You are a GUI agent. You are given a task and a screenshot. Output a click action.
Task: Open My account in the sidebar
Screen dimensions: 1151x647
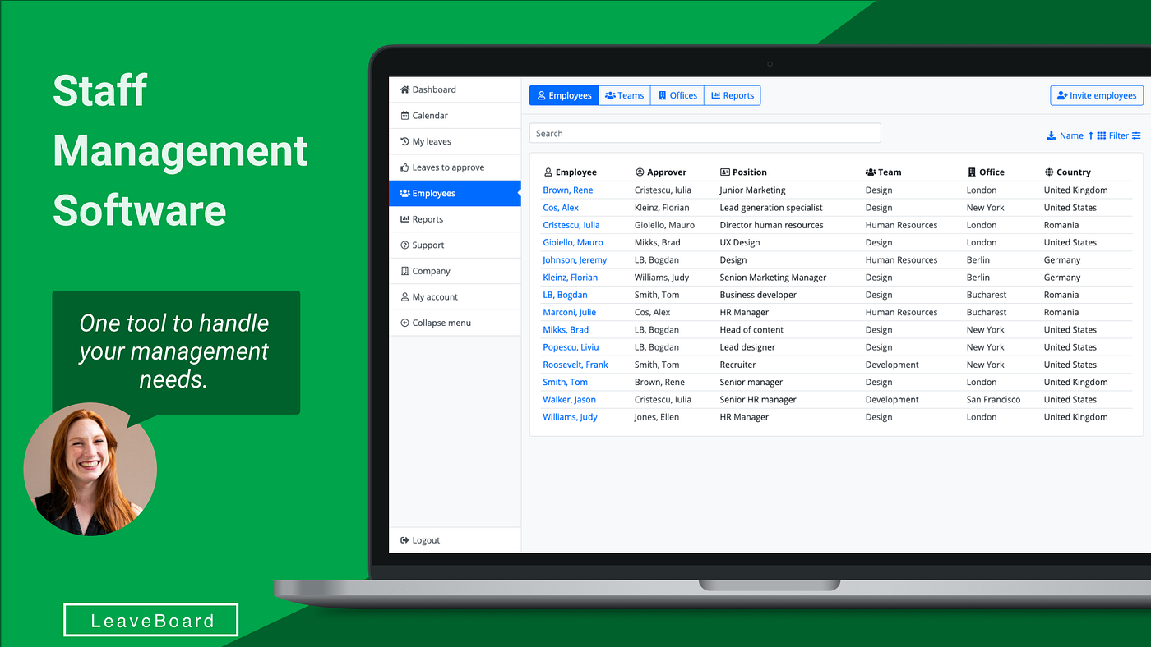point(455,296)
